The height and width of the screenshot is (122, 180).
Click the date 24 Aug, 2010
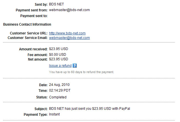pos(59,84)
